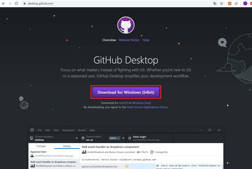Click the browser forward arrow

coord(10,3)
